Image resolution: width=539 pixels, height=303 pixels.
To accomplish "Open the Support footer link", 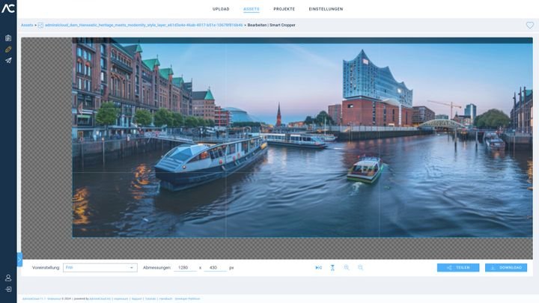I will tap(137, 299).
